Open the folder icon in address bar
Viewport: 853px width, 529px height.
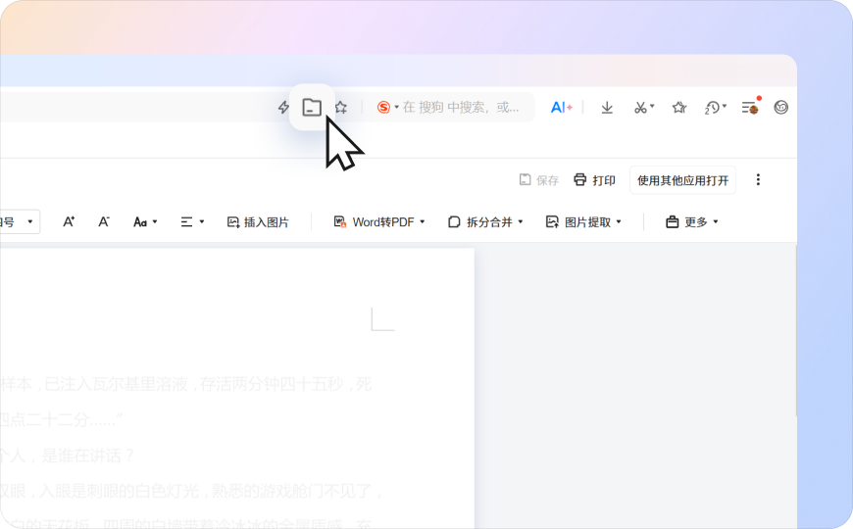[312, 107]
